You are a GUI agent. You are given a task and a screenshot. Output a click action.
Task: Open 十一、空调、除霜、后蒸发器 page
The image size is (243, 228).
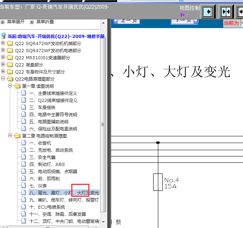pos(57,214)
